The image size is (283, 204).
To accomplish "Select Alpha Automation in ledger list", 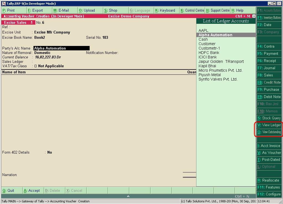I will tap(226, 35).
